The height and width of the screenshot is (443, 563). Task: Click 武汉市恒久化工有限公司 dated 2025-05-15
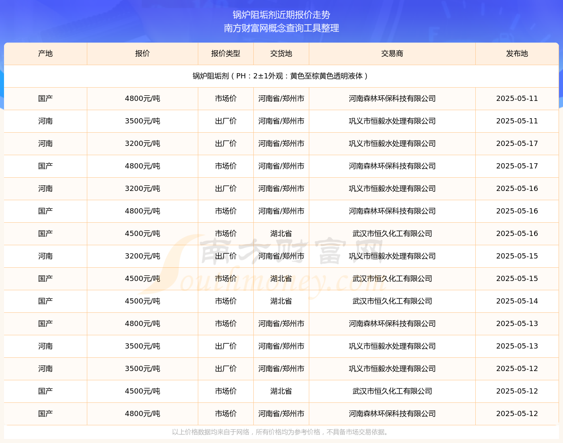[392, 279]
